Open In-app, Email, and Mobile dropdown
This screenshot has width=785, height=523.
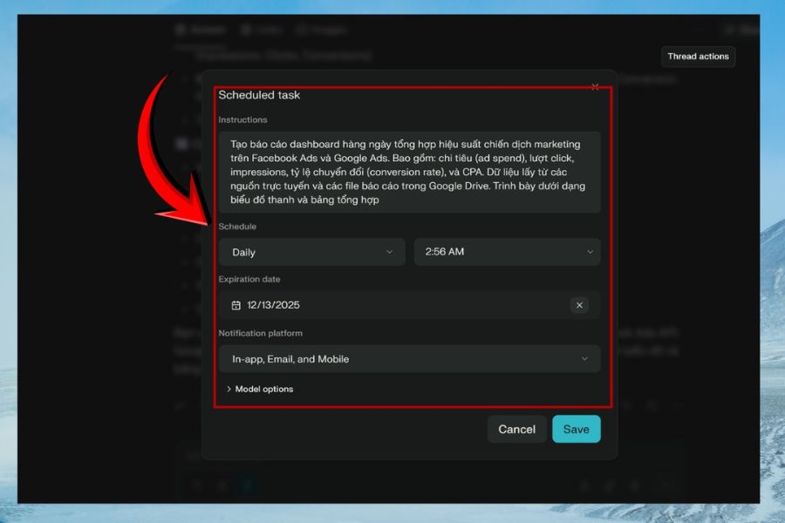click(x=408, y=359)
